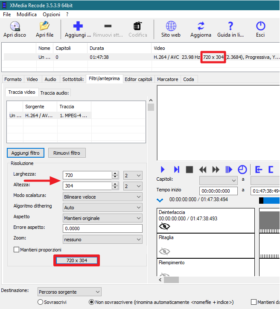Click the Aggiungi plus icon
This screenshot has height=309, width=280.
[78, 26]
